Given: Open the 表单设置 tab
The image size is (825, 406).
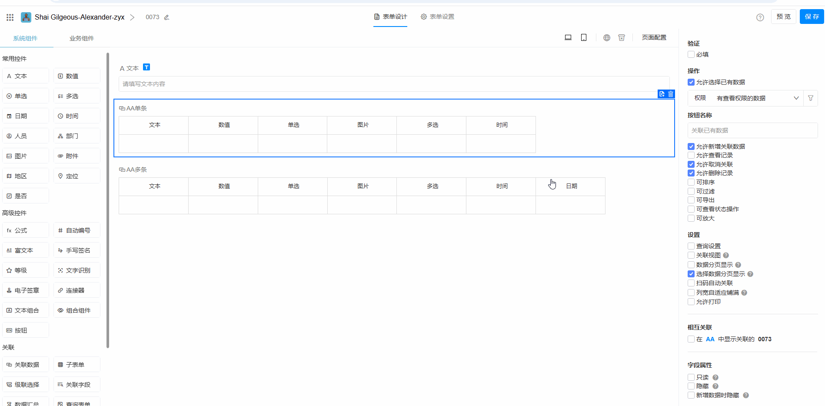Looking at the screenshot, I should pyautogui.click(x=437, y=17).
